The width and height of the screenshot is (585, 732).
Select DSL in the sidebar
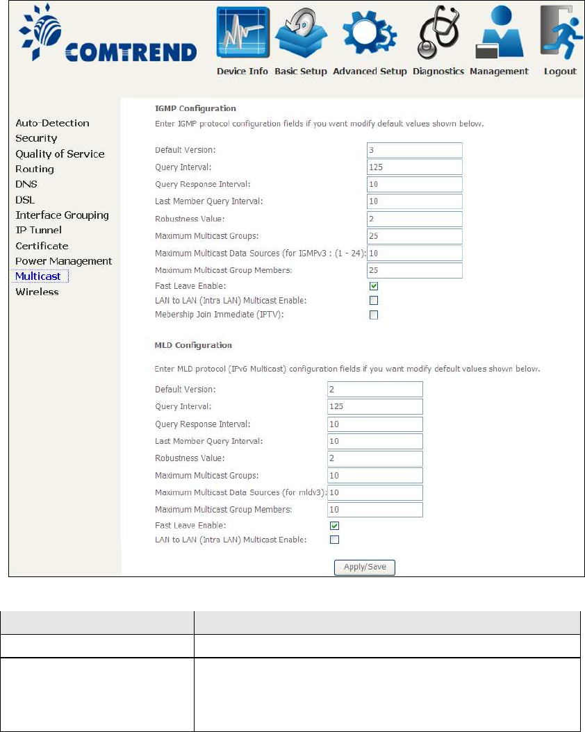point(25,200)
